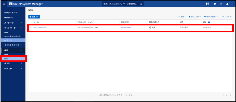The height and width of the screenshot is (102, 236).
Task: Click the 検索 table search button
Action: coord(181,17)
